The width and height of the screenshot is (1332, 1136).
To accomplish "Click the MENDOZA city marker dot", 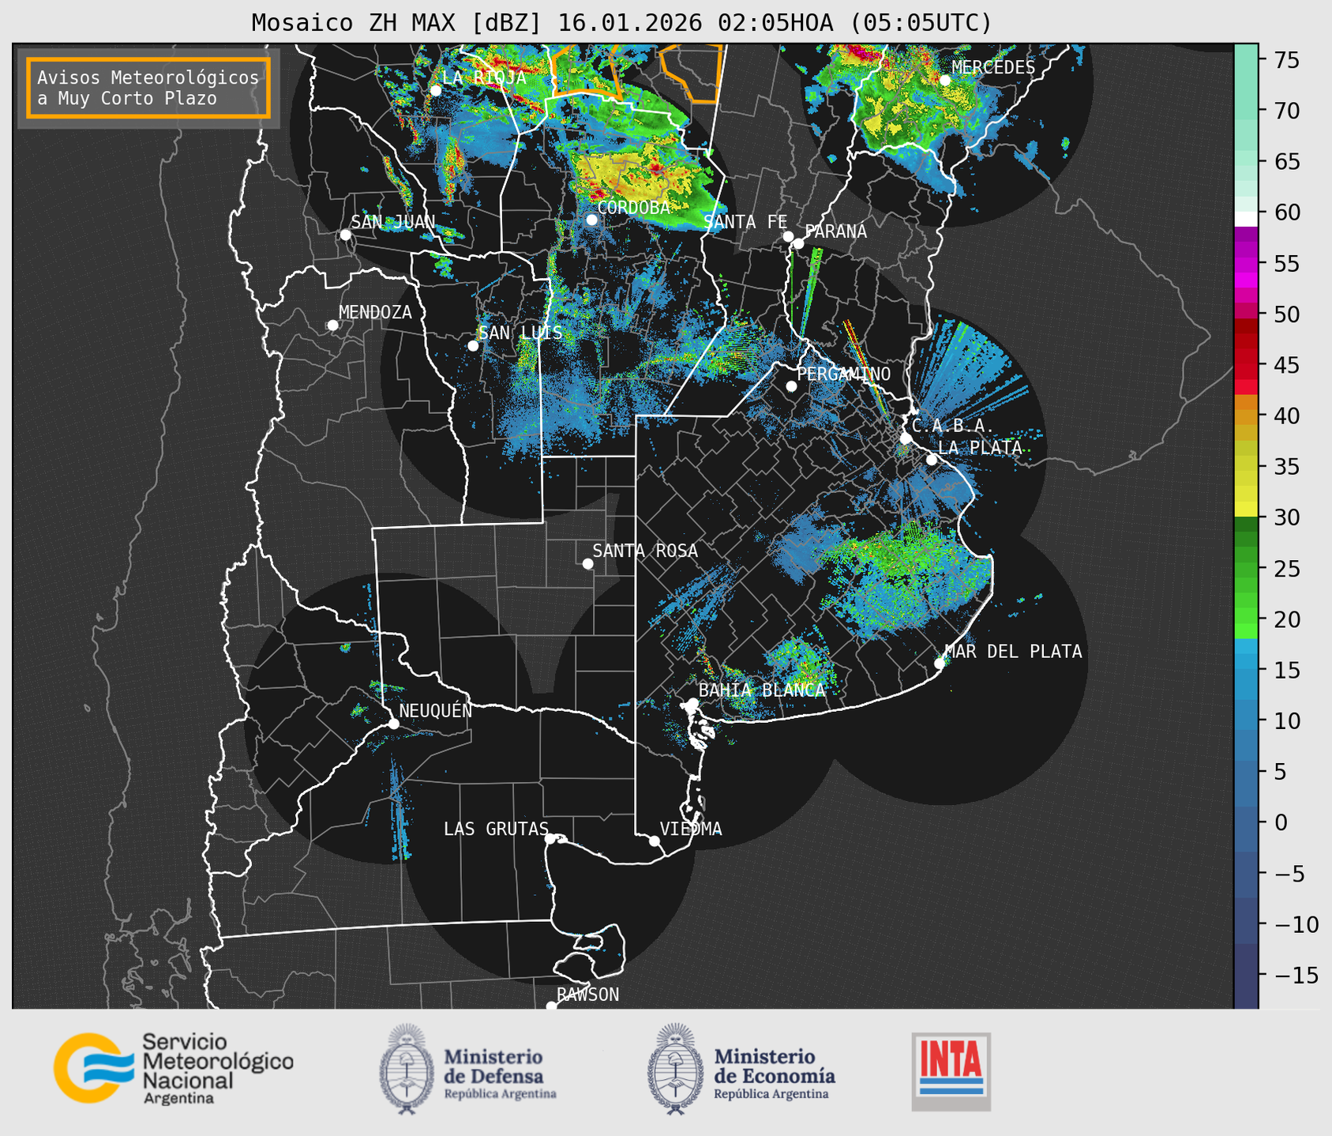I will click(x=332, y=325).
